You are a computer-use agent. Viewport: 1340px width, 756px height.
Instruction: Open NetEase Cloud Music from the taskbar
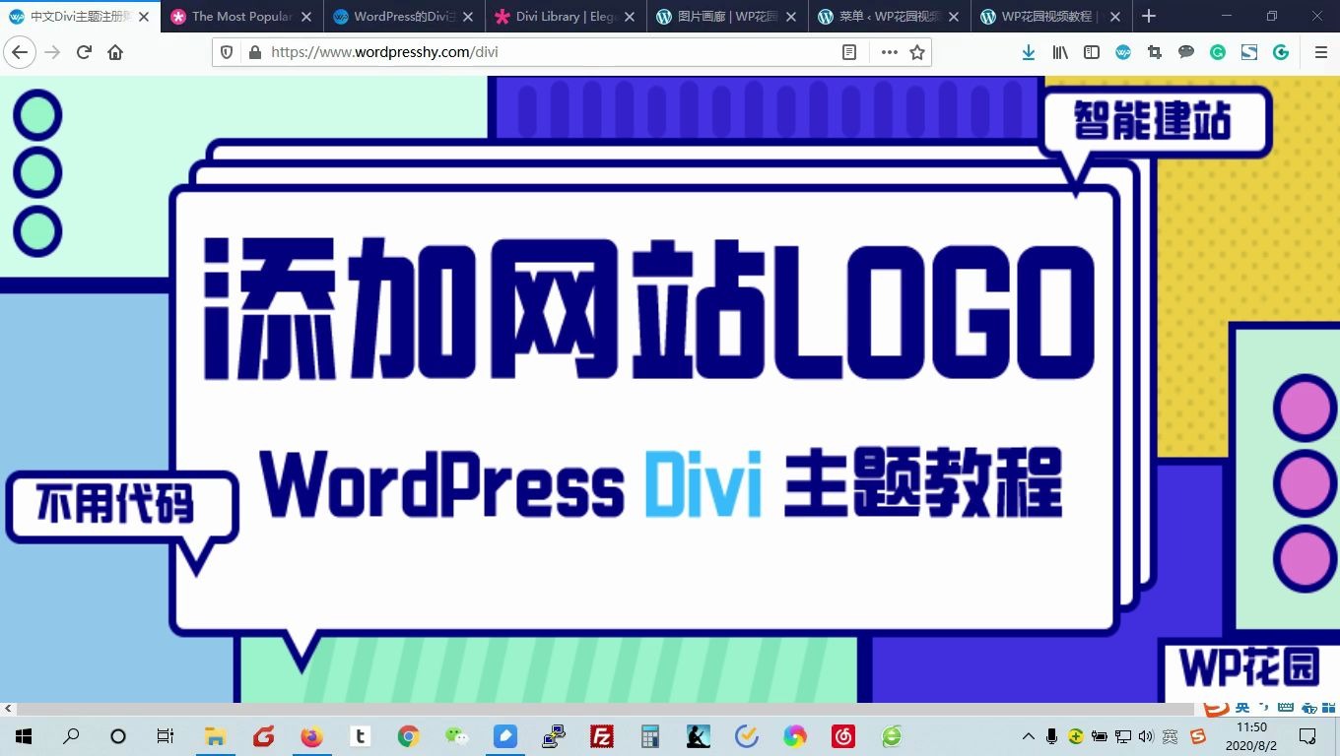(x=842, y=736)
